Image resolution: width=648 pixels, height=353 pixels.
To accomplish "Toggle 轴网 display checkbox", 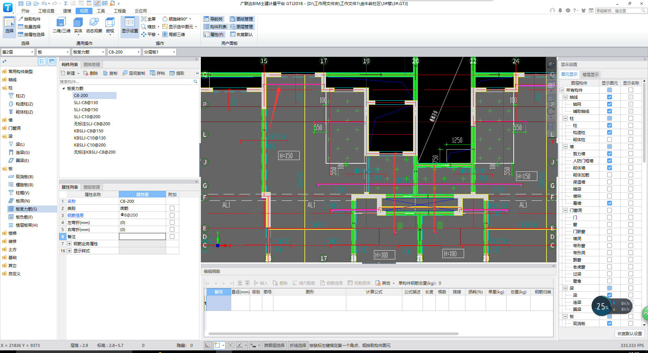I will 609,104.
